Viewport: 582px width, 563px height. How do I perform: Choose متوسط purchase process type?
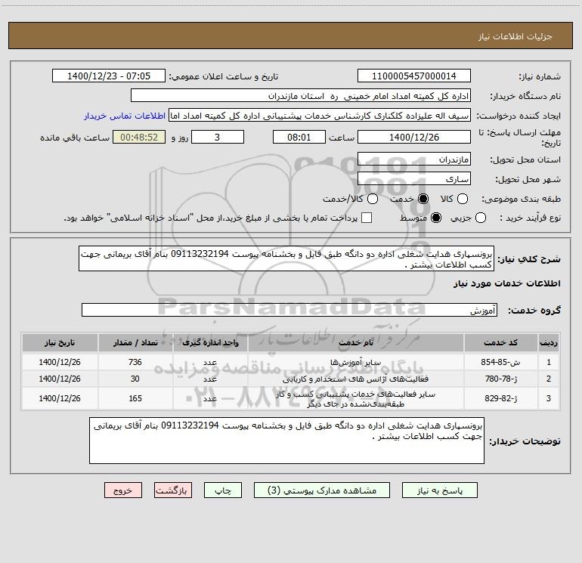436,218
